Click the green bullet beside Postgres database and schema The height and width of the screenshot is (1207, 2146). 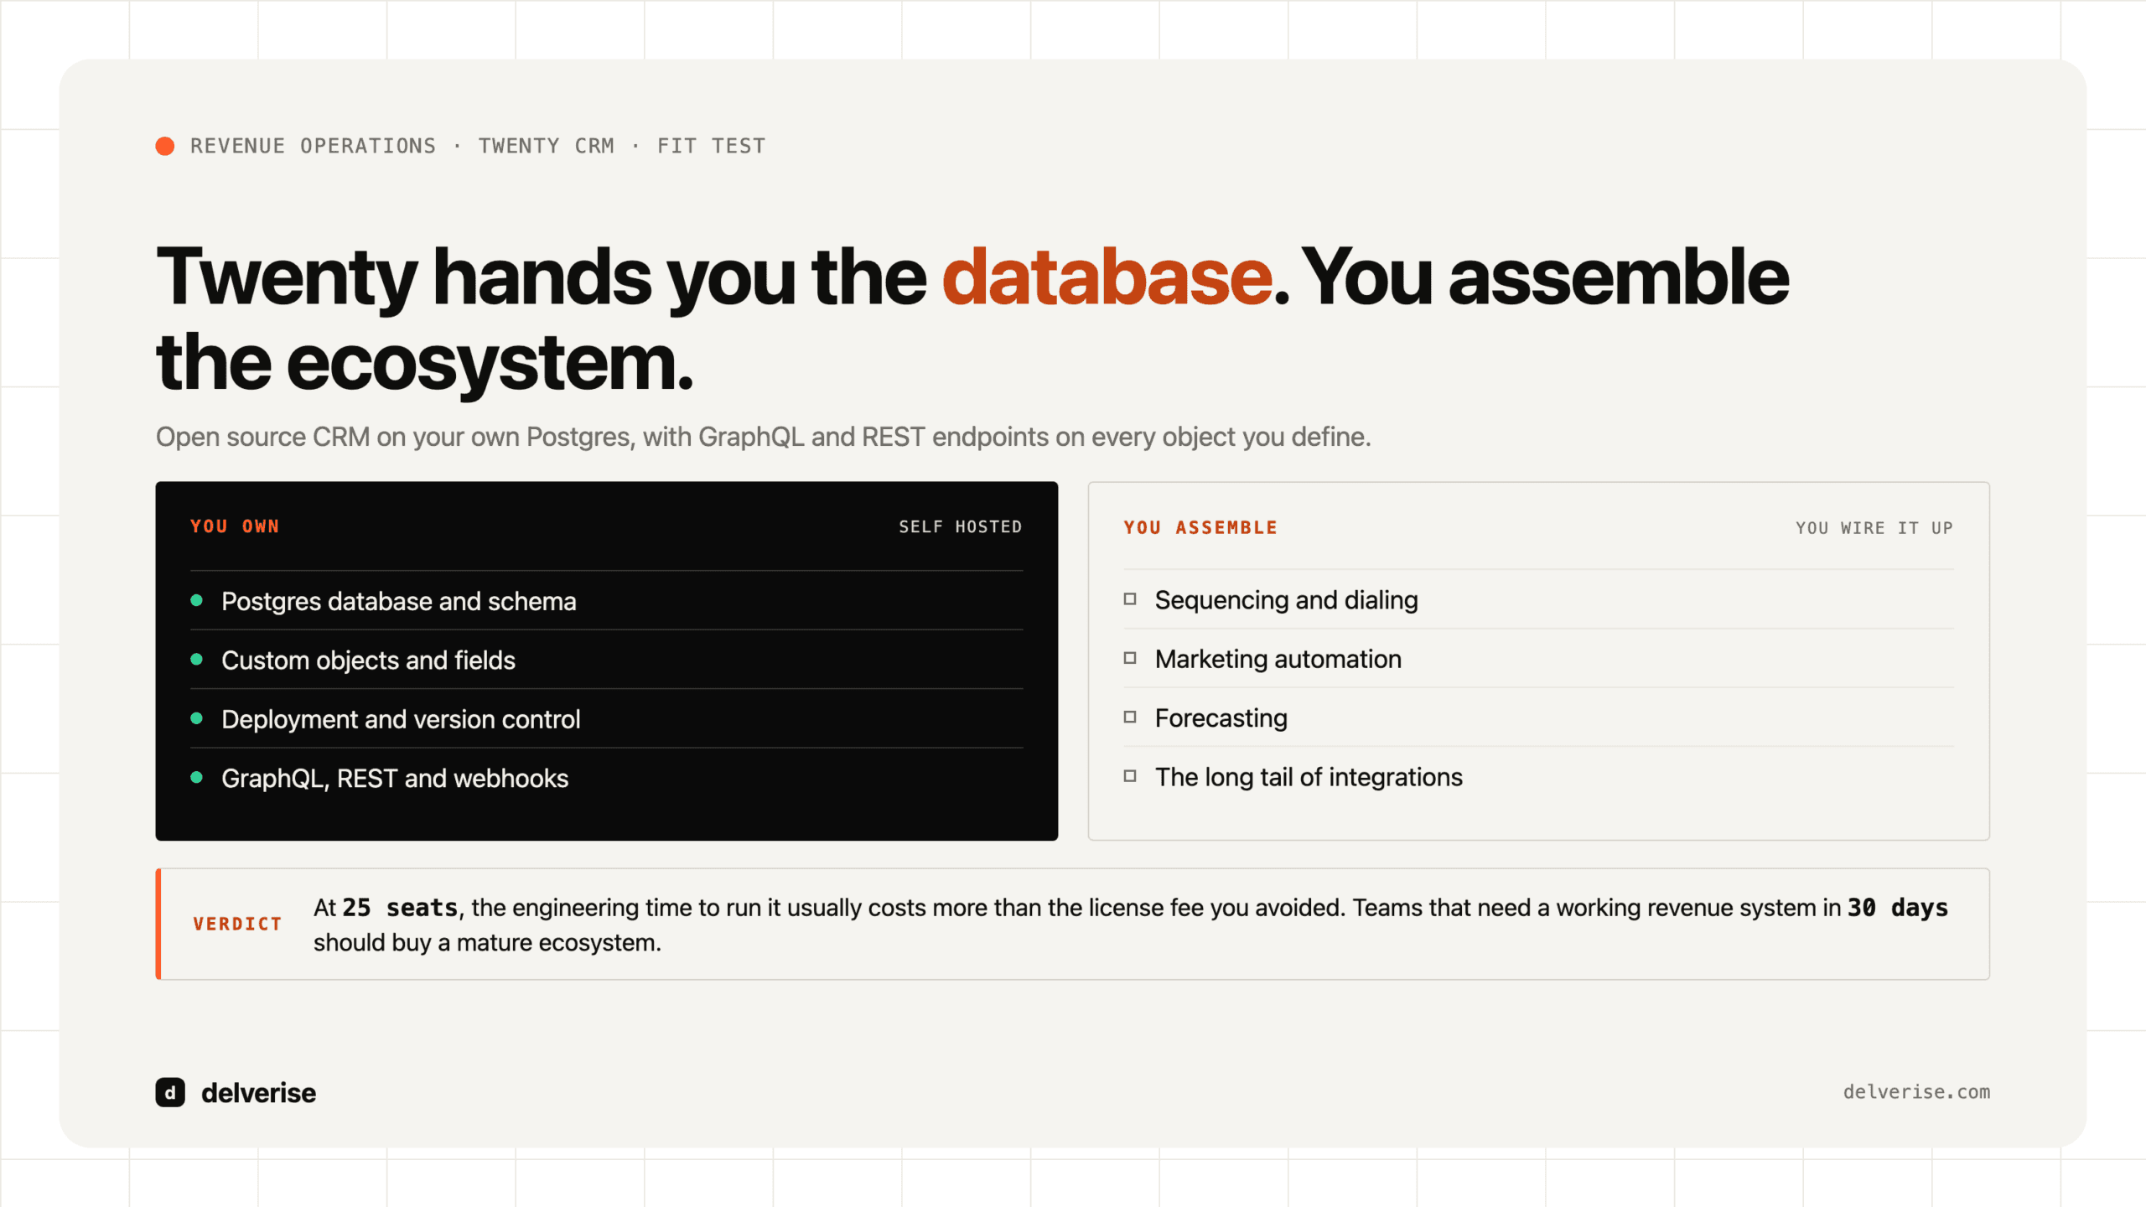click(x=197, y=600)
